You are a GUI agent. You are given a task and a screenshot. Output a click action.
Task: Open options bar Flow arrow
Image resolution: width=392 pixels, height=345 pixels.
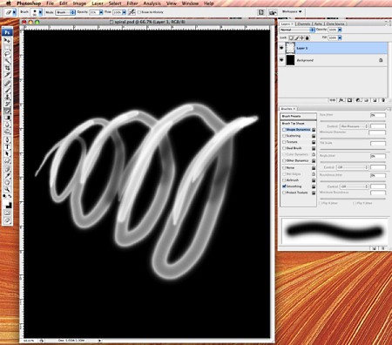124,12
